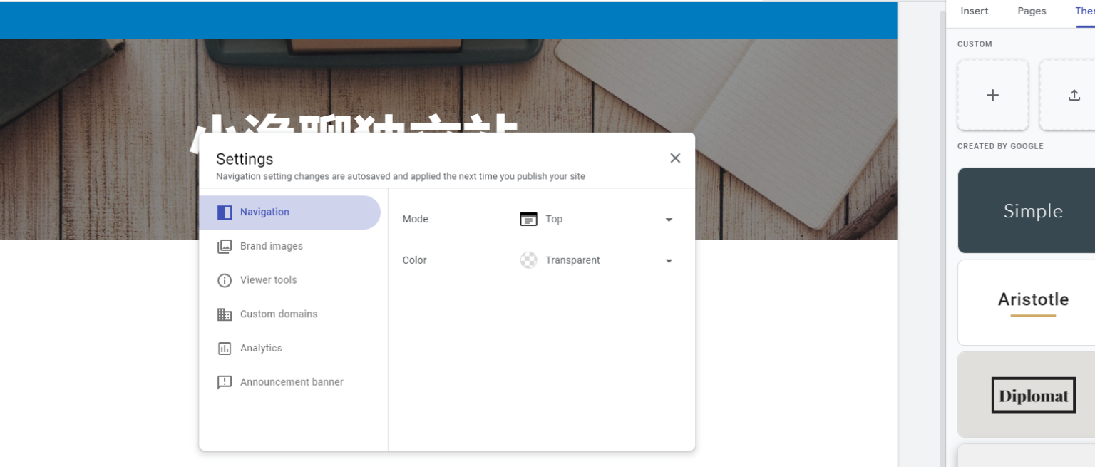Click the upload custom theme icon

[x=1074, y=95]
